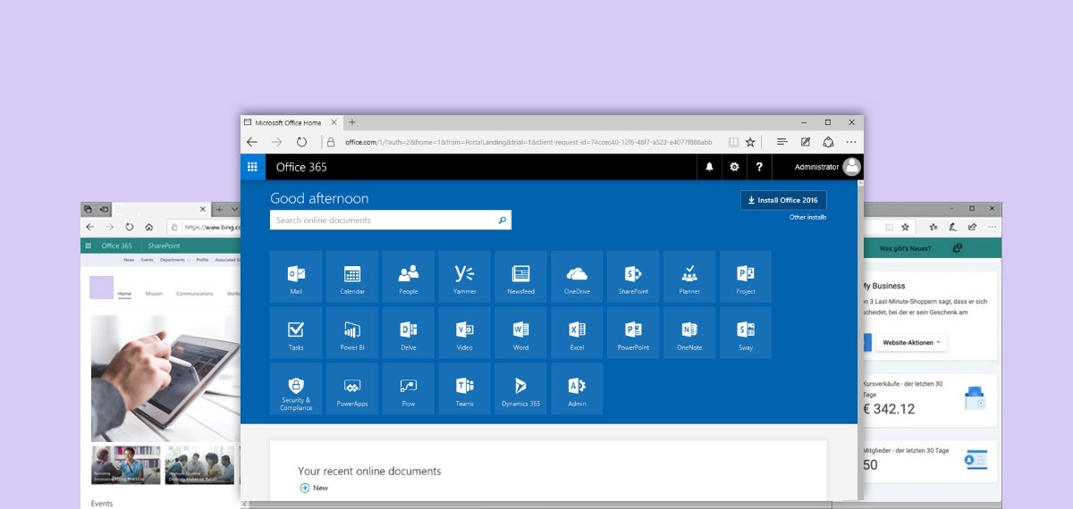Viewport: 1073px width, 509px height.
Task: Open the Sway tile
Action: 746,332
